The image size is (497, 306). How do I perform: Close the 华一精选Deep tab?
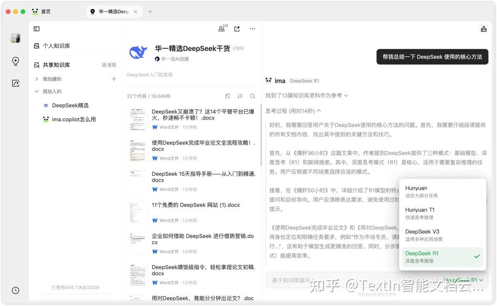(x=135, y=11)
